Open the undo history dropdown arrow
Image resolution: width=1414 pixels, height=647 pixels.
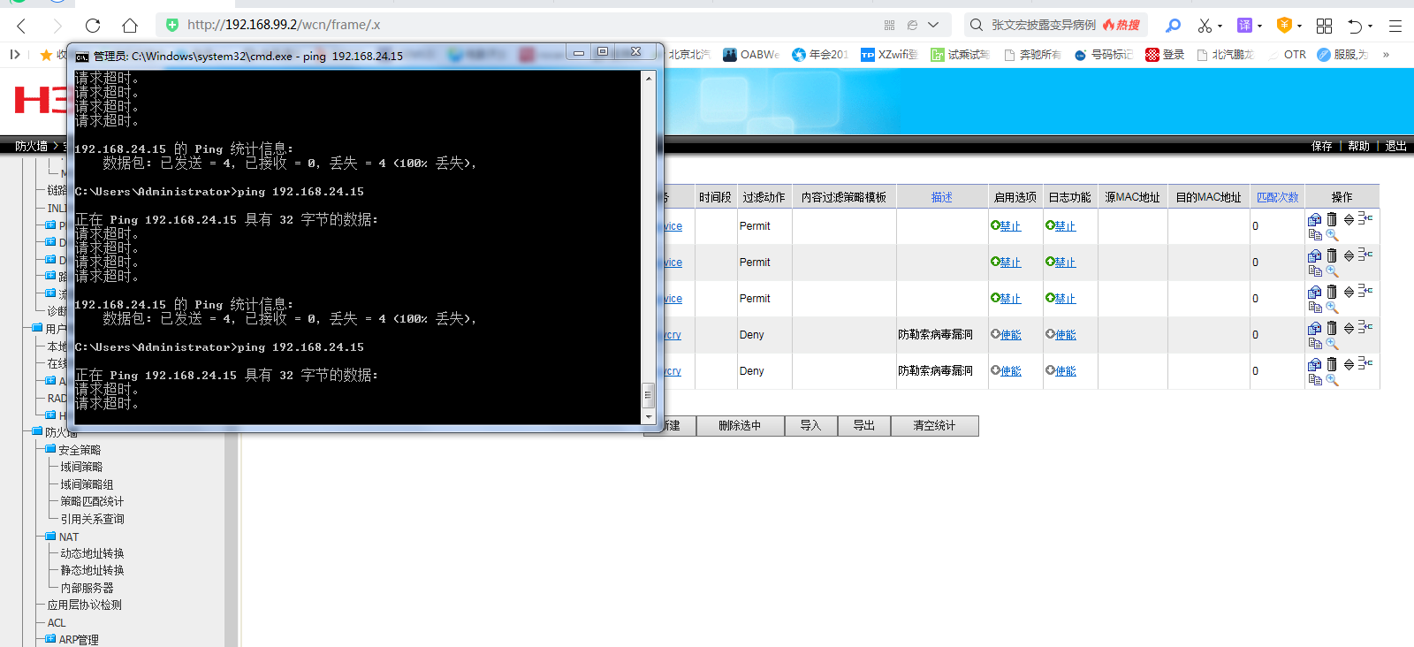point(1369,27)
